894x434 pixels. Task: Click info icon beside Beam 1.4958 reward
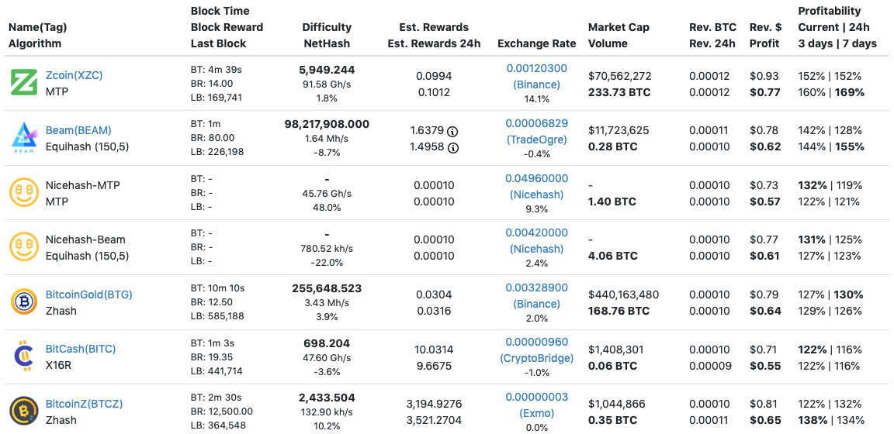[x=452, y=147]
